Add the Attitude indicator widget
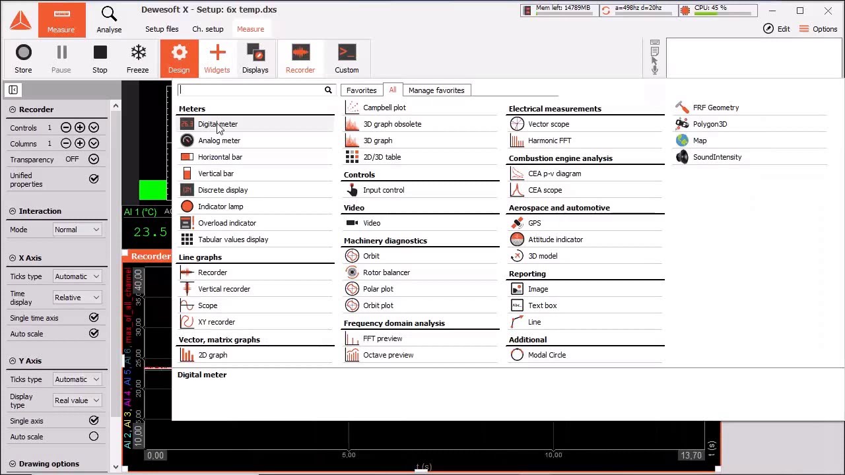The width and height of the screenshot is (845, 475). tap(586, 239)
